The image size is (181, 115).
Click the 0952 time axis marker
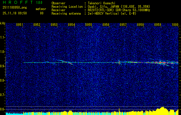tap(37, 25)
